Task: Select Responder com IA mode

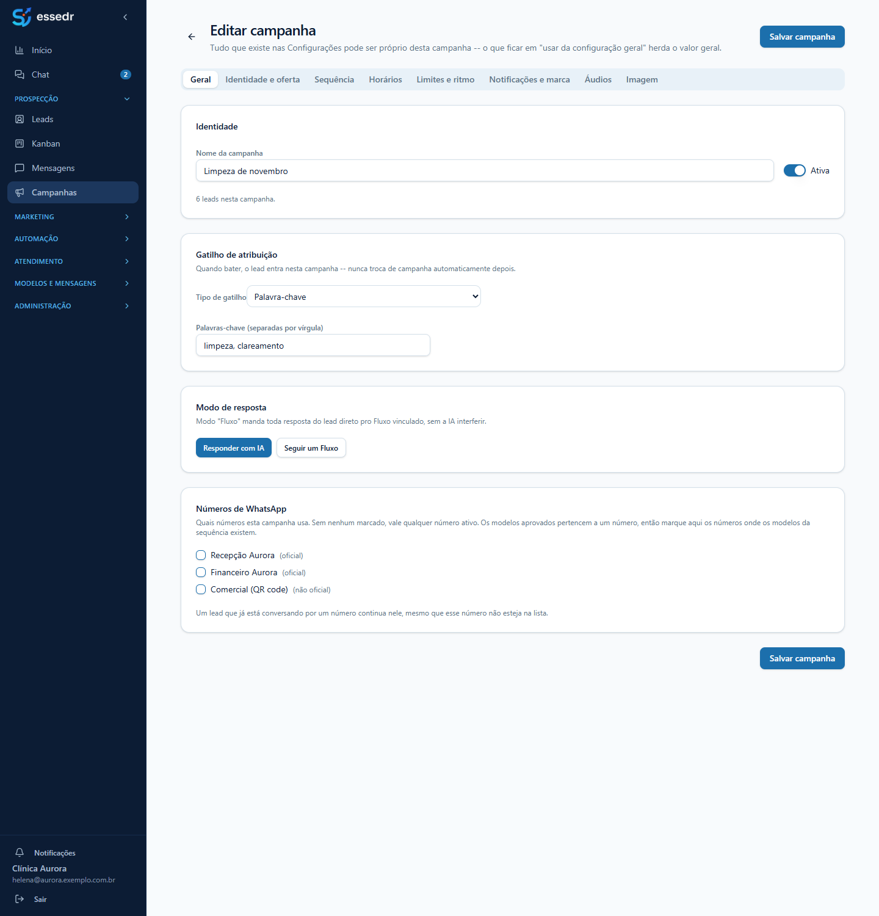Action: 234,448
